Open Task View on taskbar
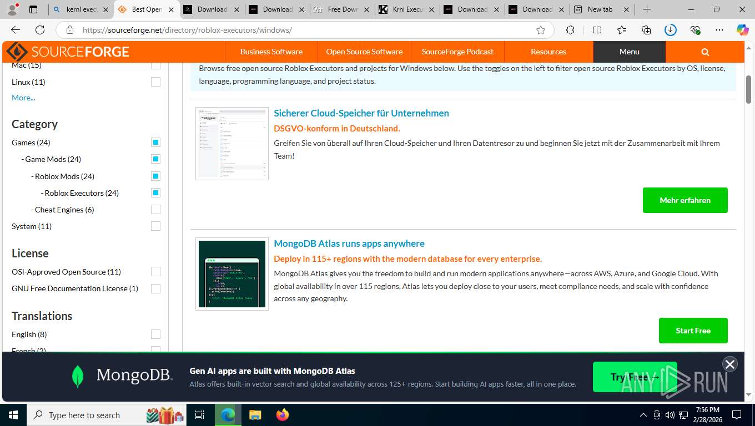The width and height of the screenshot is (755, 426). point(200,415)
